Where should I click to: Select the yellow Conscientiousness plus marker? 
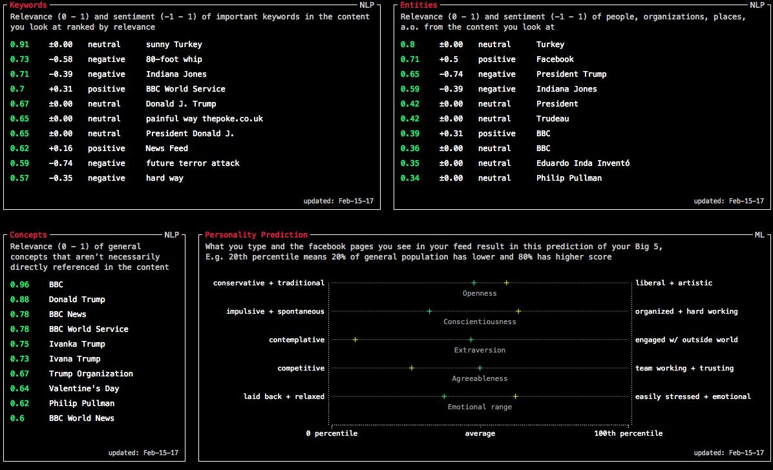(x=518, y=311)
